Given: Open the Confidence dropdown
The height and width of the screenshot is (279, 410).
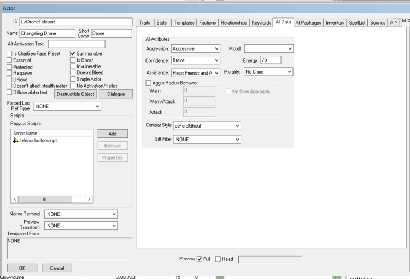Looking at the screenshot, I should 196,60.
